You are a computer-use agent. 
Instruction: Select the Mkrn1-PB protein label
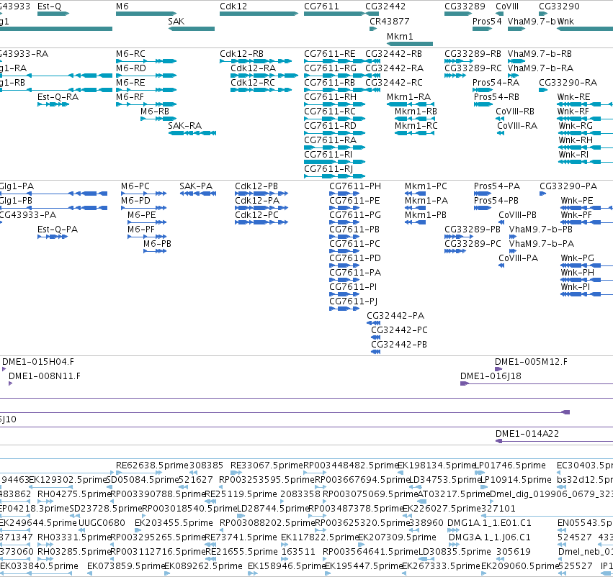click(425, 215)
